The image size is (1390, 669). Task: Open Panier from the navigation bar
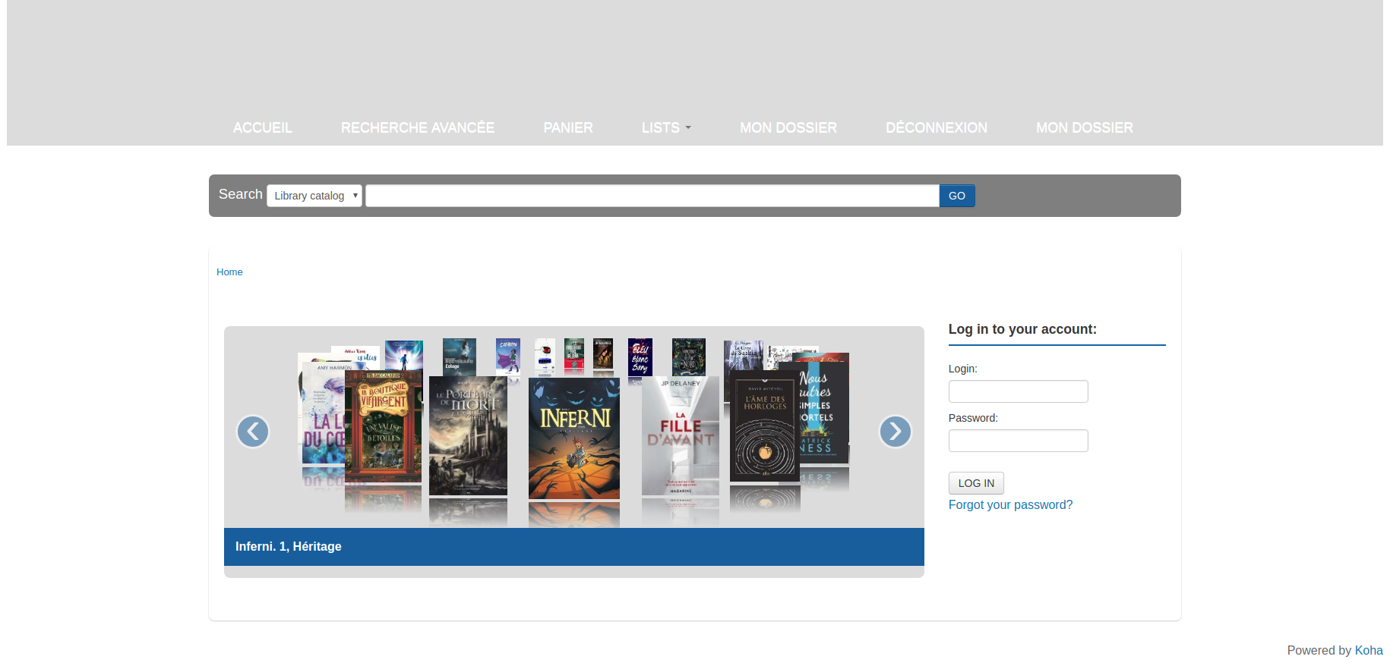pos(567,127)
